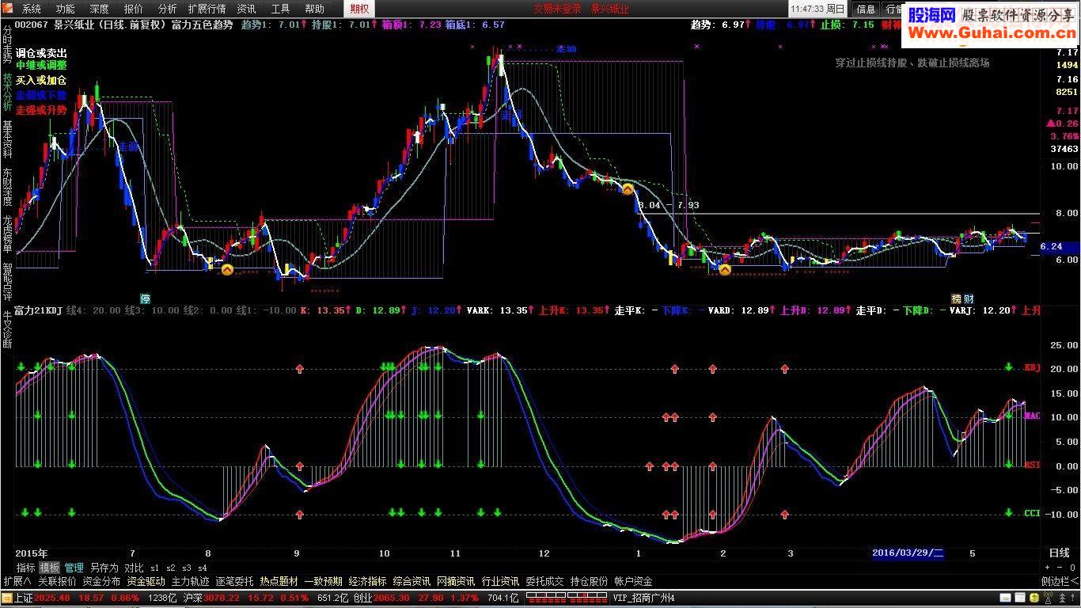
Task: Expand the 扩展∧ panel toggle
Action: click(x=17, y=582)
